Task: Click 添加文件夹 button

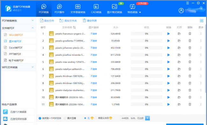Action: tap(68, 21)
